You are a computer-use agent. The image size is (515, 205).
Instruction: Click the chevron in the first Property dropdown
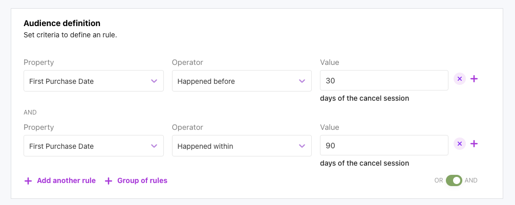154,81
